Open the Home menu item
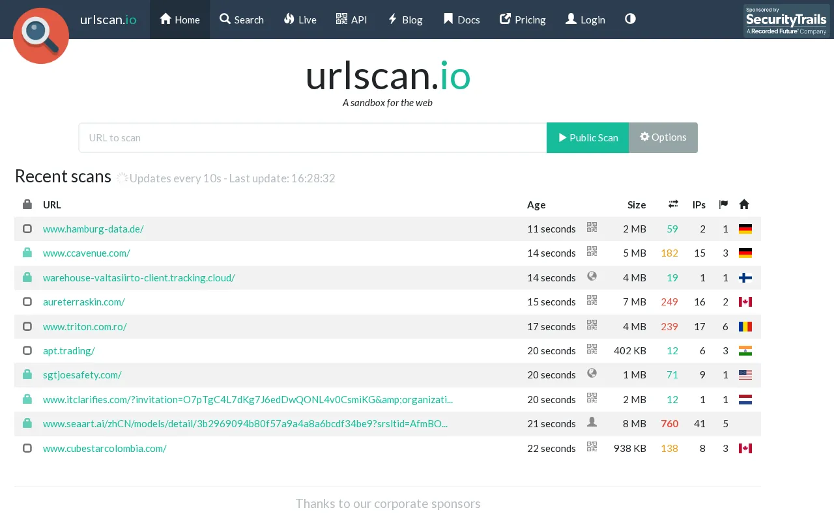This screenshot has width=834, height=521. tap(180, 20)
